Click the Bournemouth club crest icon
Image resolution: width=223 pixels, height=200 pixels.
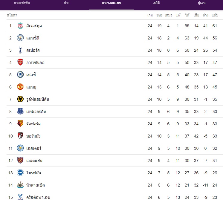(x=20, y=136)
